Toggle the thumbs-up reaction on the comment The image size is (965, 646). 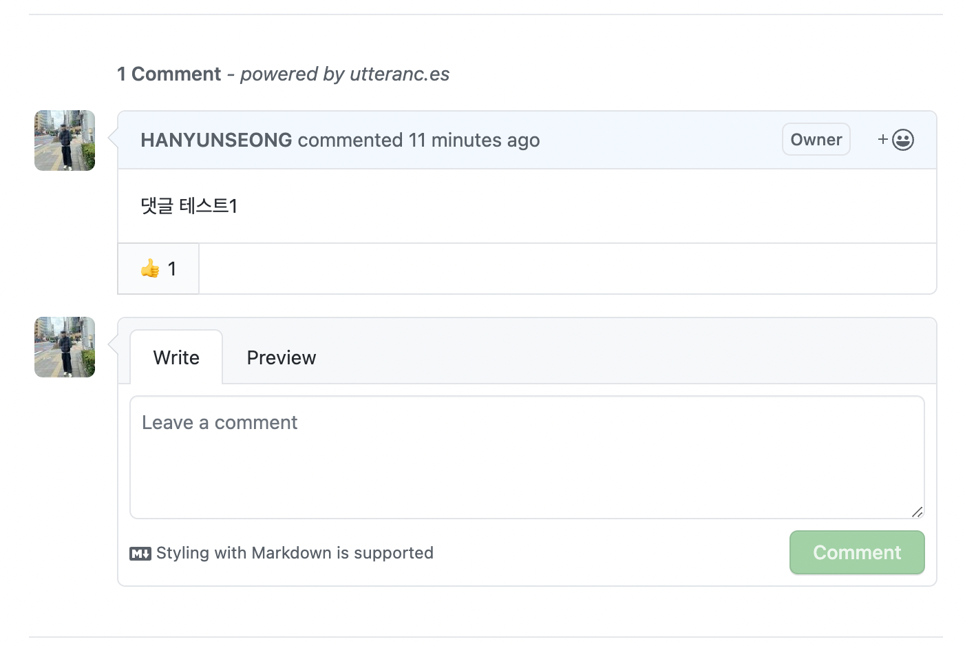point(158,269)
